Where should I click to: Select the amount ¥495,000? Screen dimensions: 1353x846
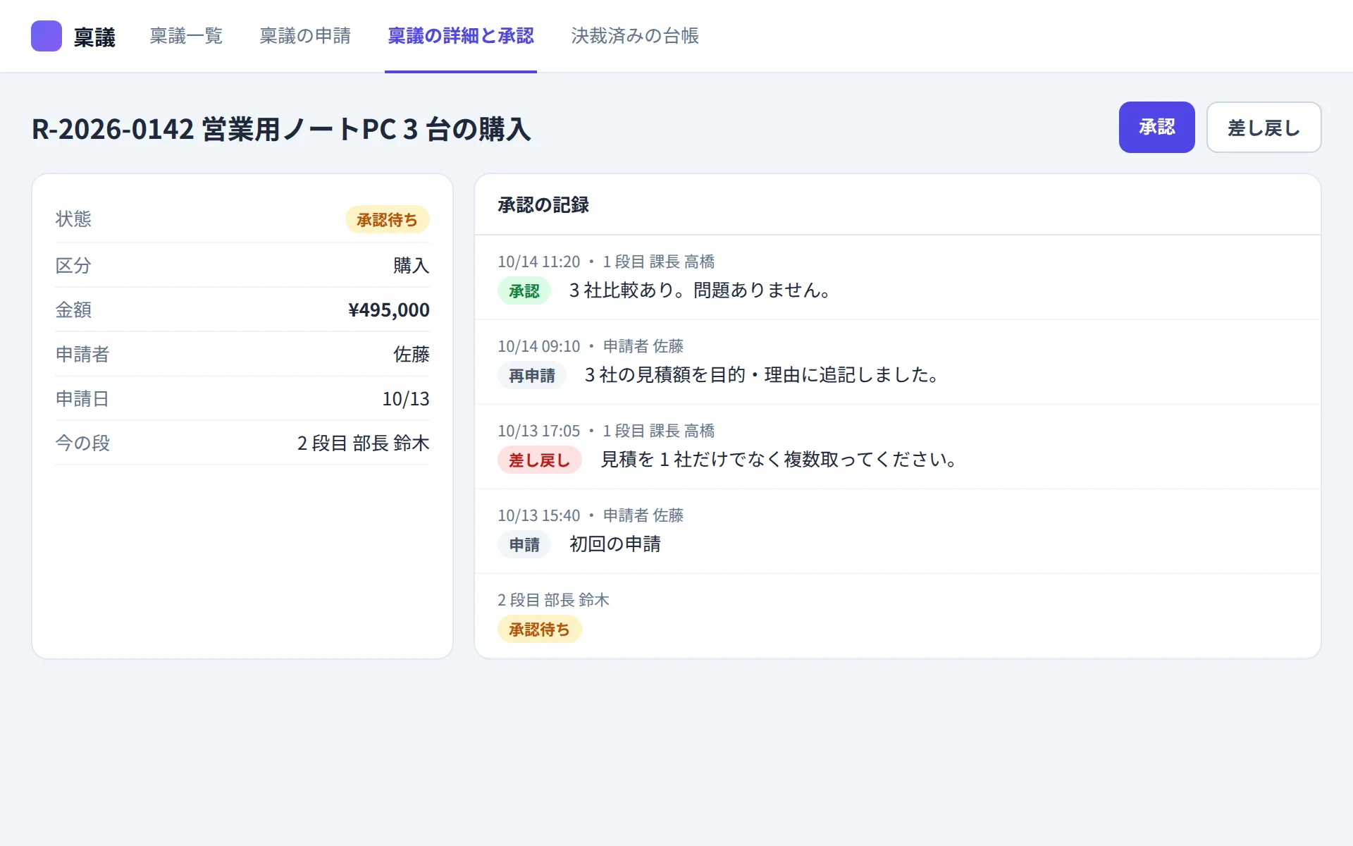coord(388,309)
